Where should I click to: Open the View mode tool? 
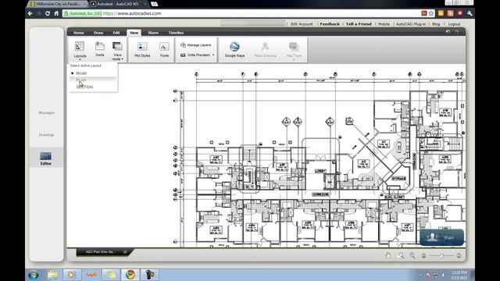[117, 47]
